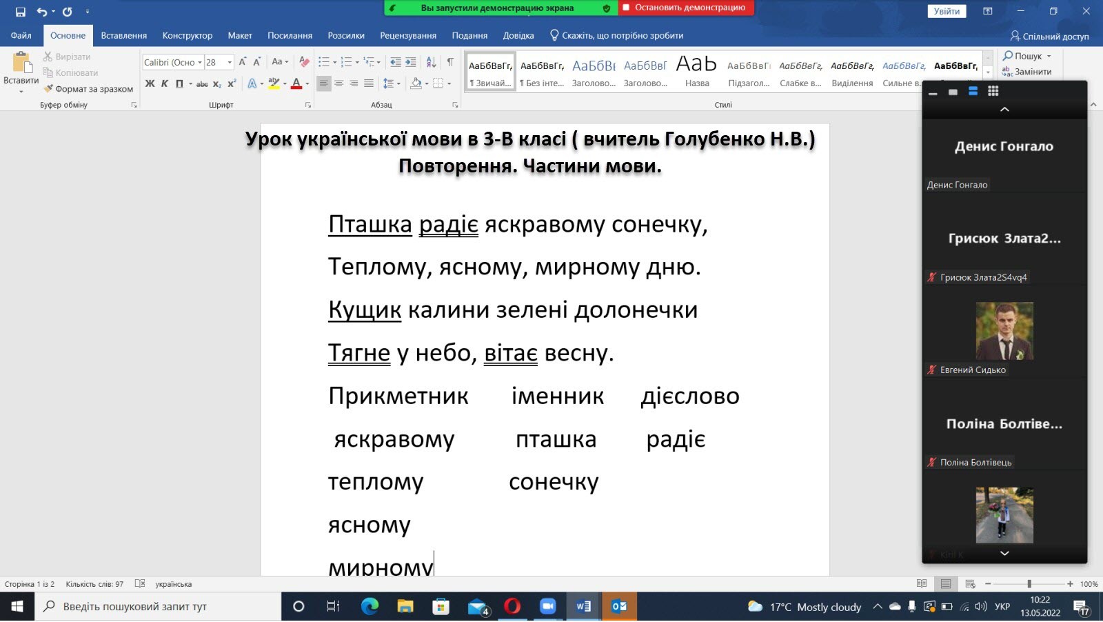
Task: Stop screen sharing with Остановить демонстрацию
Action: [686, 8]
